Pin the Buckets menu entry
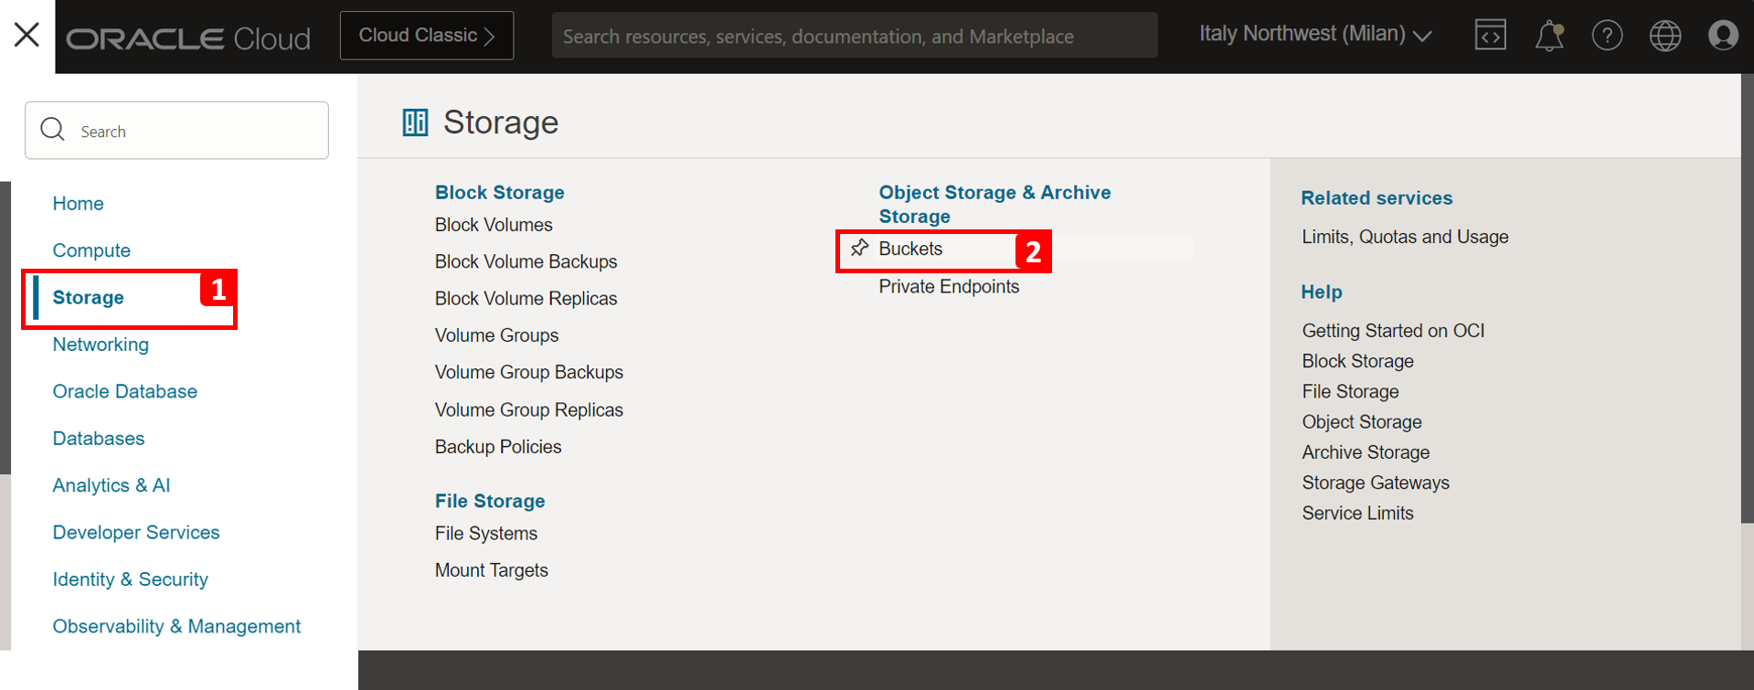Viewport: 1754px width, 690px height. coord(859,248)
